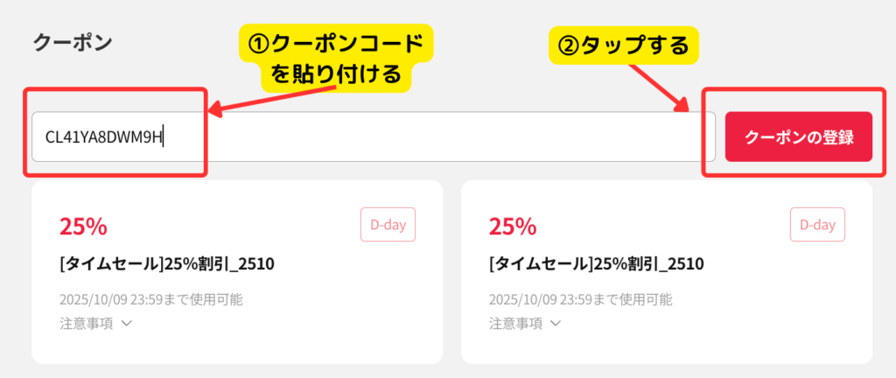
Task: Select the left [タイムセール]25%割引_2510 title
Action: click(167, 263)
